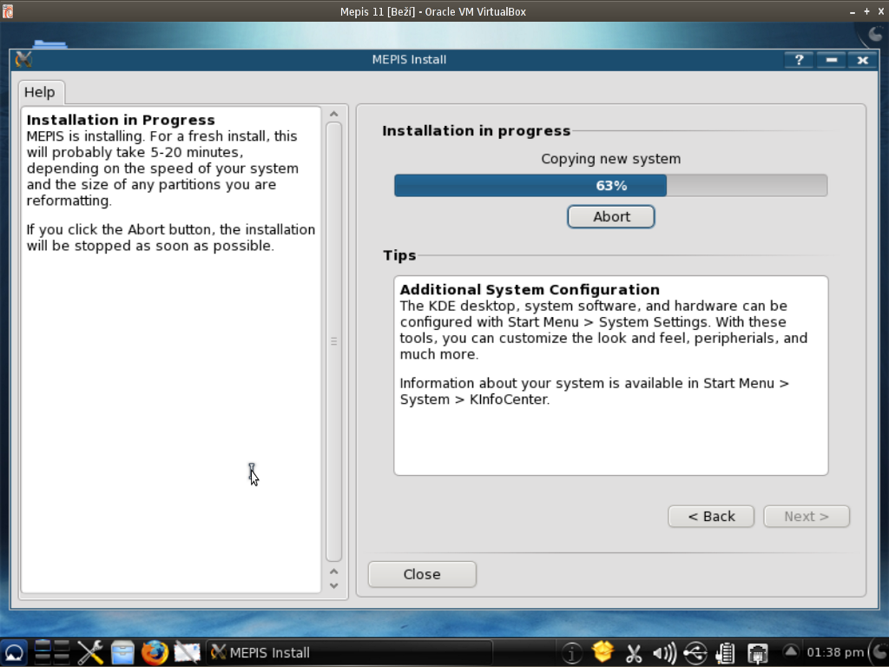Open the USB device notifier icon
The height and width of the screenshot is (667, 889).
point(695,653)
